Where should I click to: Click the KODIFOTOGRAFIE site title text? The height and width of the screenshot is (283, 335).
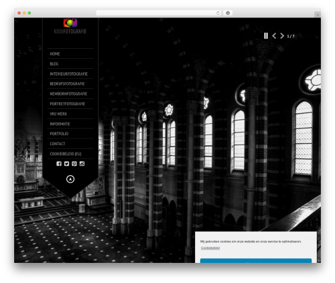click(70, 31)
